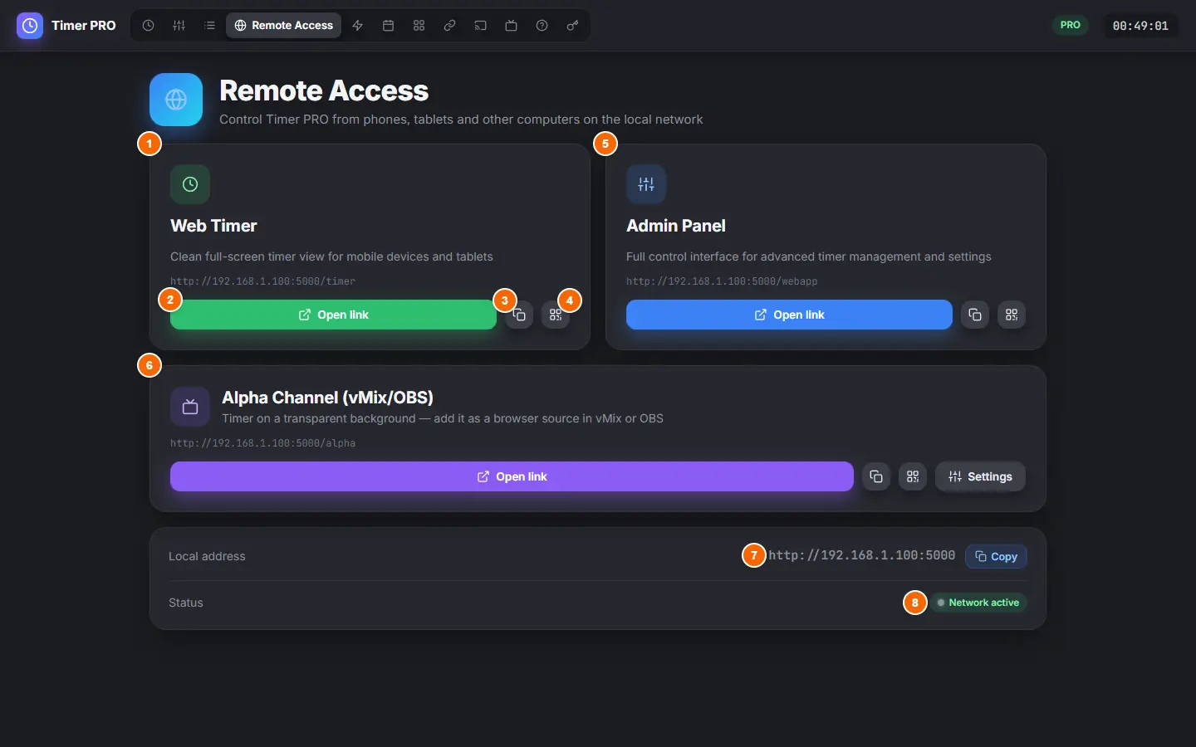Click the Admin Panel webapp URL text
The width and height of the screenshot is (1196, 747).
(722, 281)
